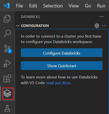
Task: Follow the read our docs link
Action: point(58,83)
